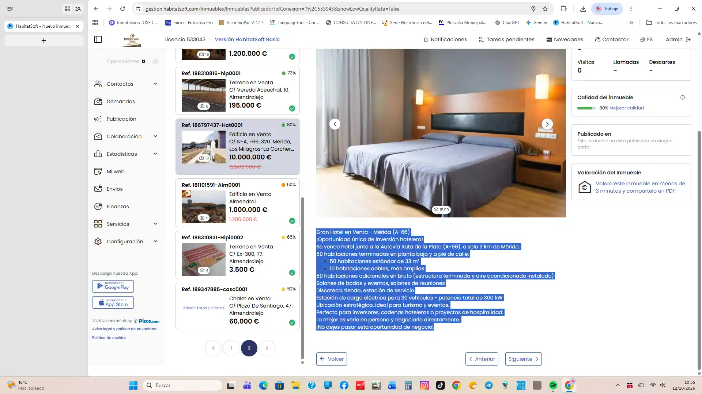Click the add Operaciones plus icon
Viewport: 702px width, 394px height.
(155, 61)
